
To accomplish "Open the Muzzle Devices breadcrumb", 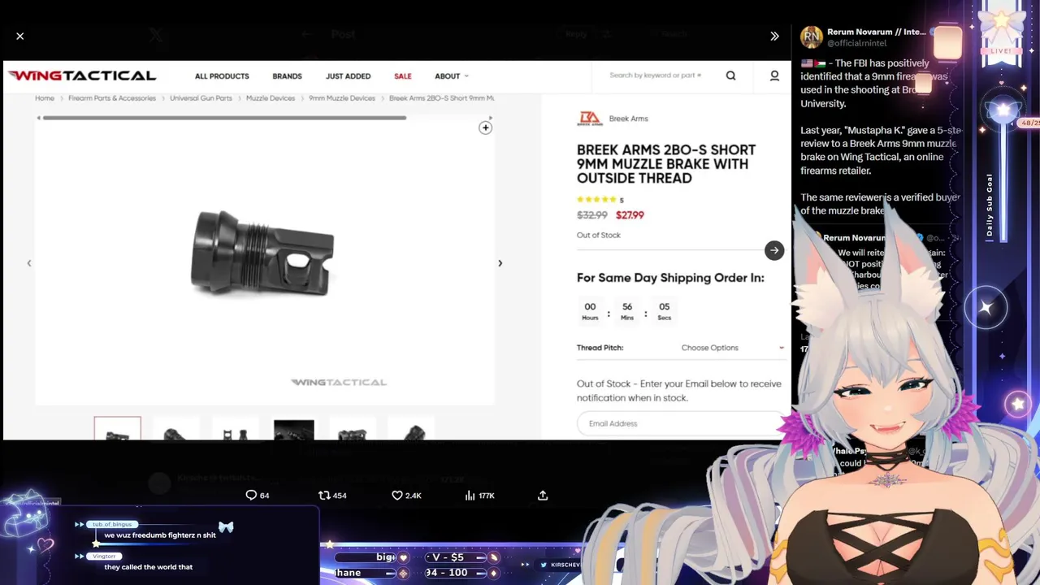I will 271,97.
